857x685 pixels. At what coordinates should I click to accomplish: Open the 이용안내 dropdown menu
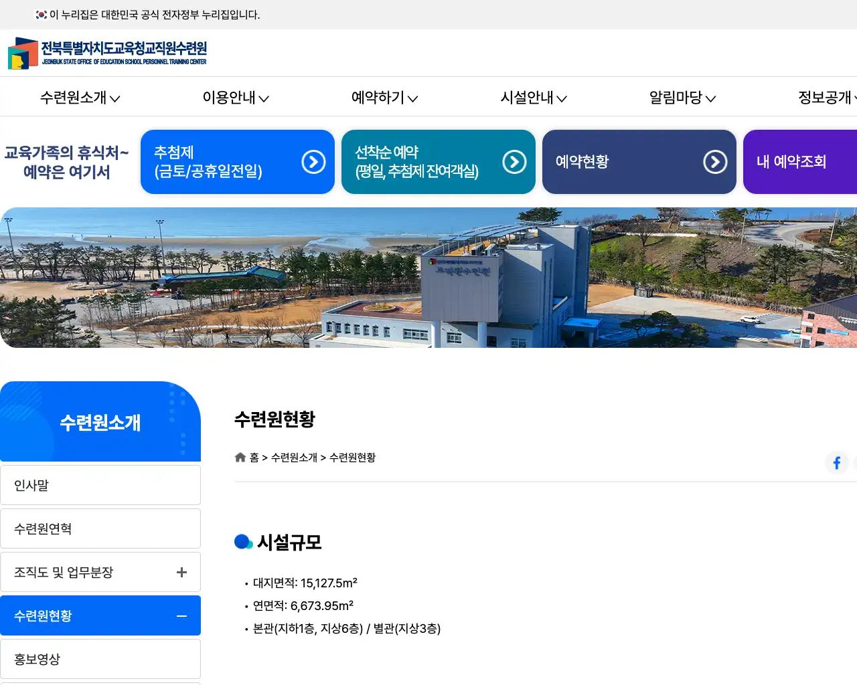(236, 98)
